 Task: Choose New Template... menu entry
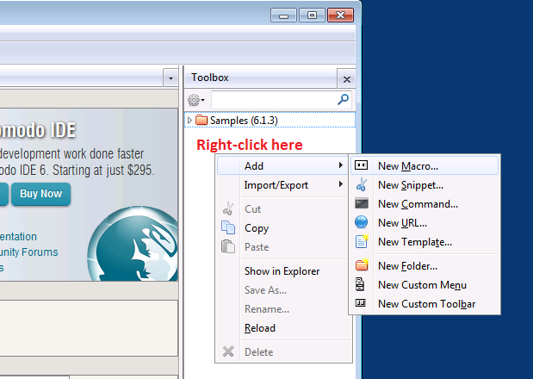[x=425, y=242]
